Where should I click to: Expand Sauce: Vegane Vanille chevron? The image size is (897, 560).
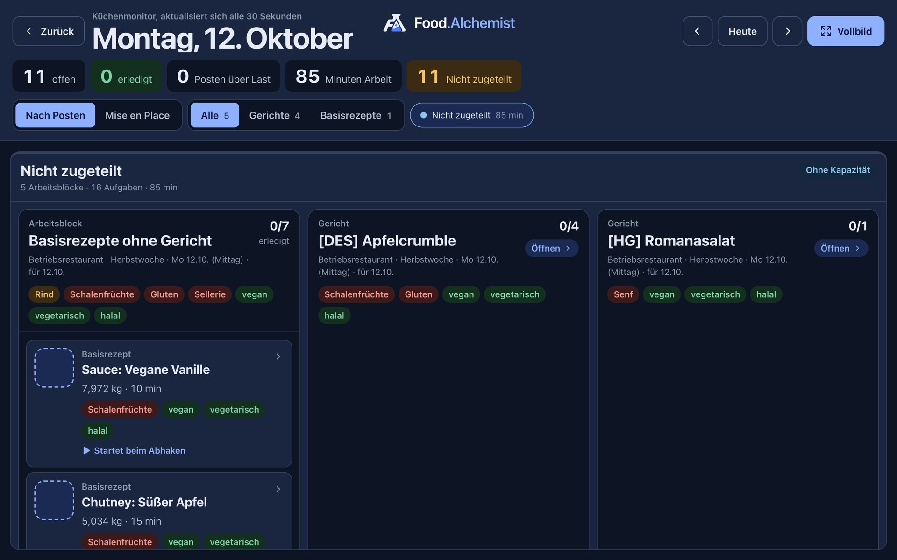click(278, 357)
